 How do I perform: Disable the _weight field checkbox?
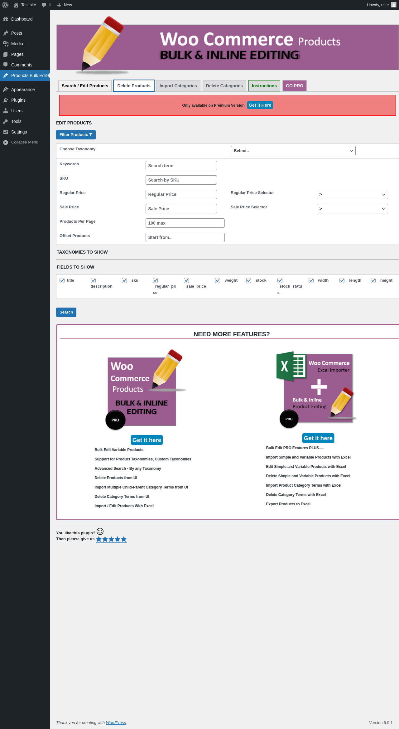[x=218, y=280]
